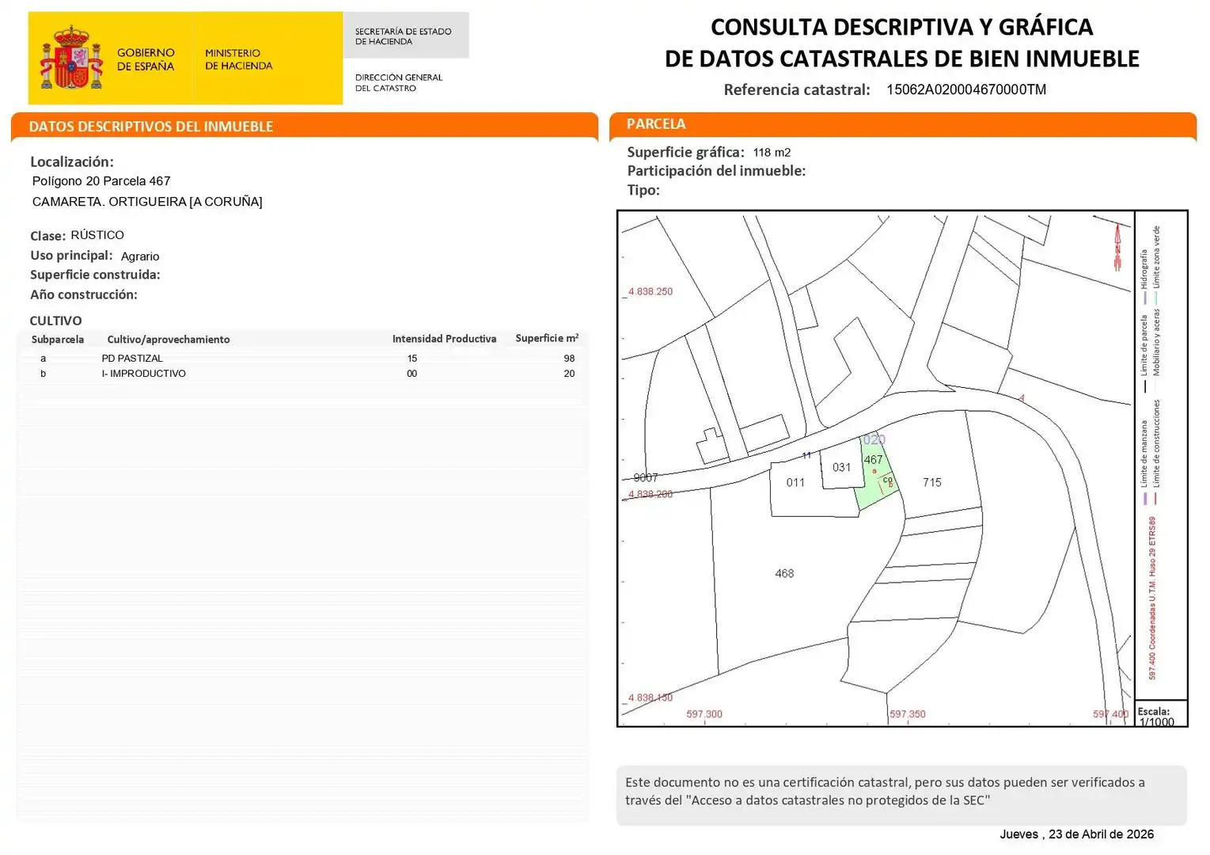
Task: Click the '020' polygon label on the map
Action: [874, 440]
